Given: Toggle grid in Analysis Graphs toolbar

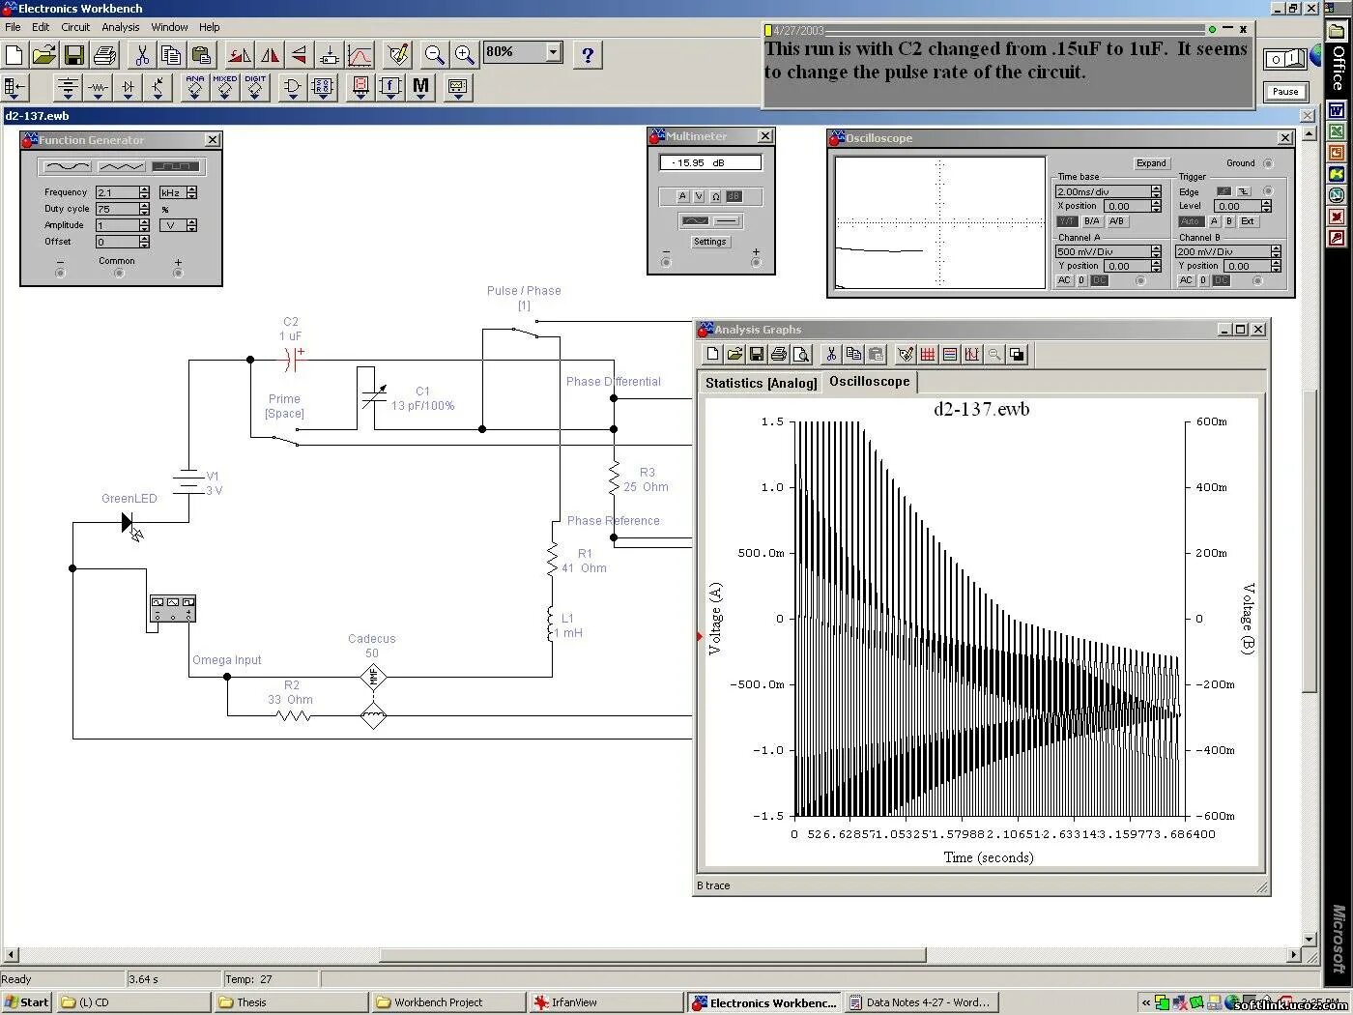Looking at the screenshot, I should pyautogui.click(x=928, y=355).
